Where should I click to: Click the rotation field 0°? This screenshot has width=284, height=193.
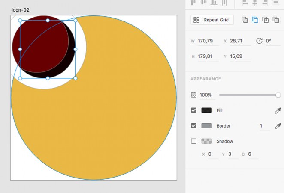272,41
